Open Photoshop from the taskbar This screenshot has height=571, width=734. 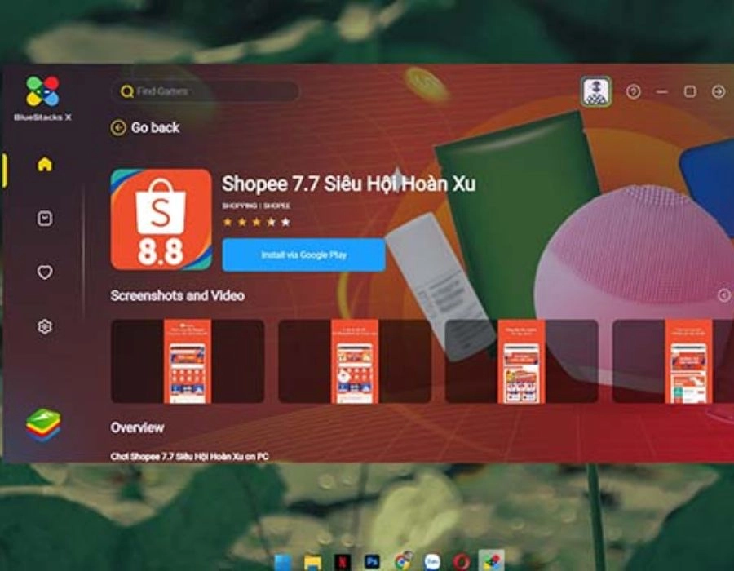click(x=372, y=560)
